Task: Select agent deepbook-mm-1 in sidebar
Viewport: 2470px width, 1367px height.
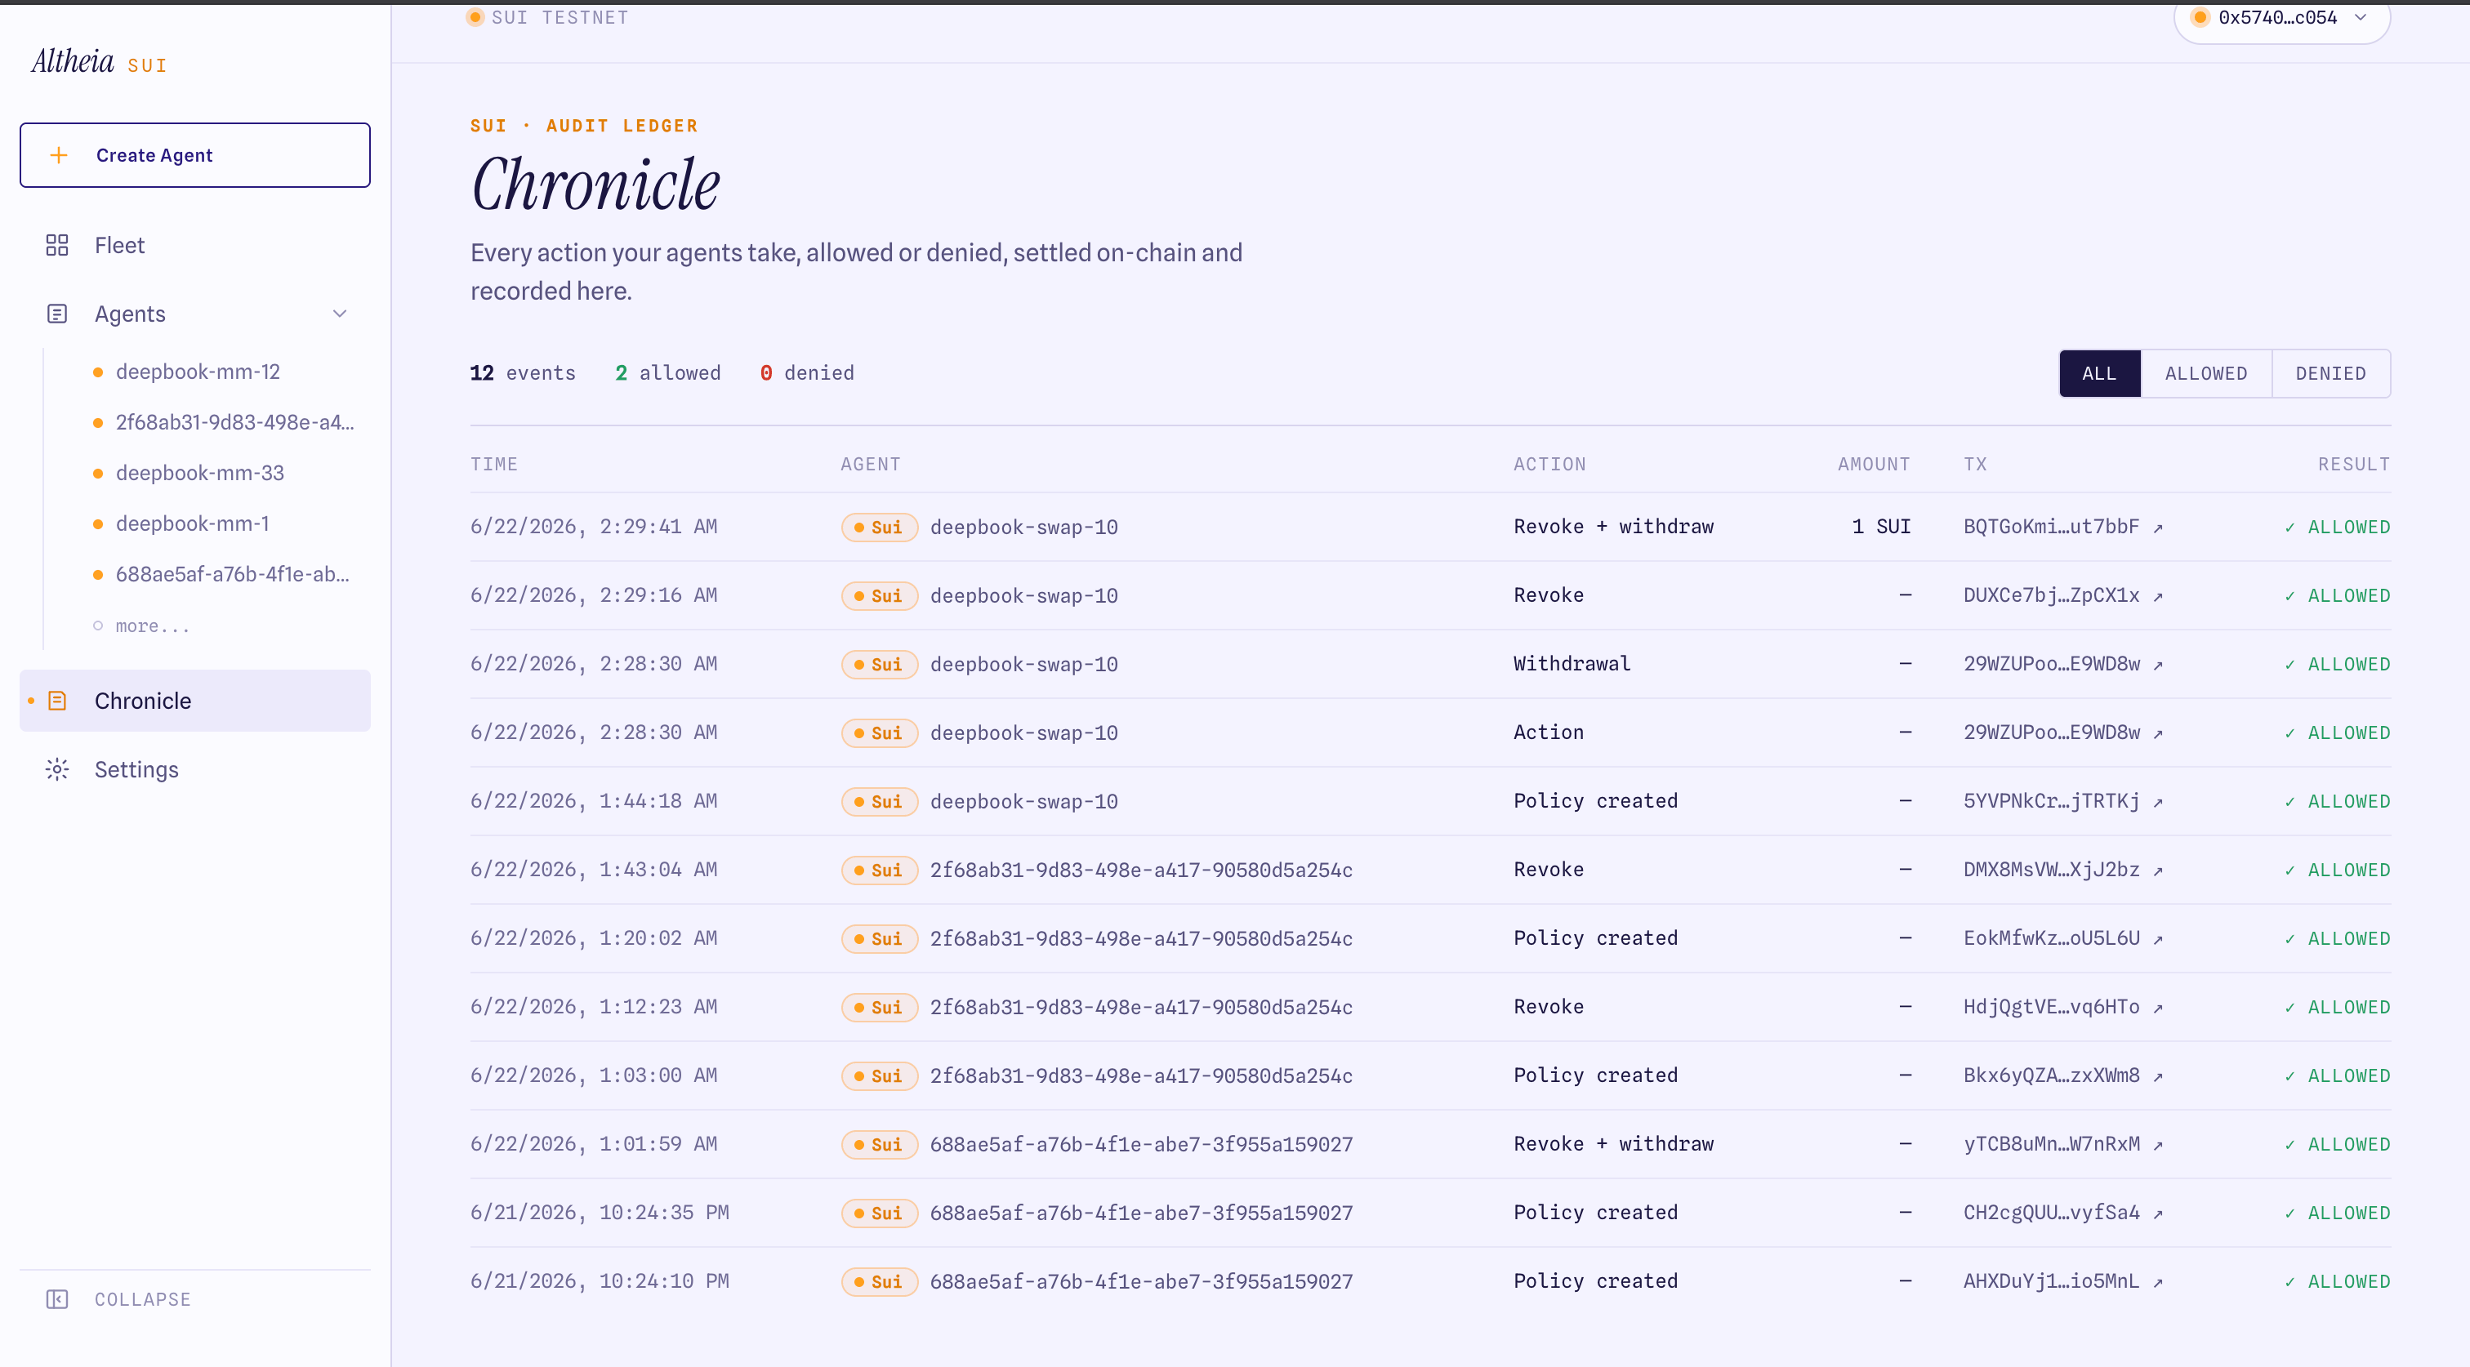Action: click(192, 524)
